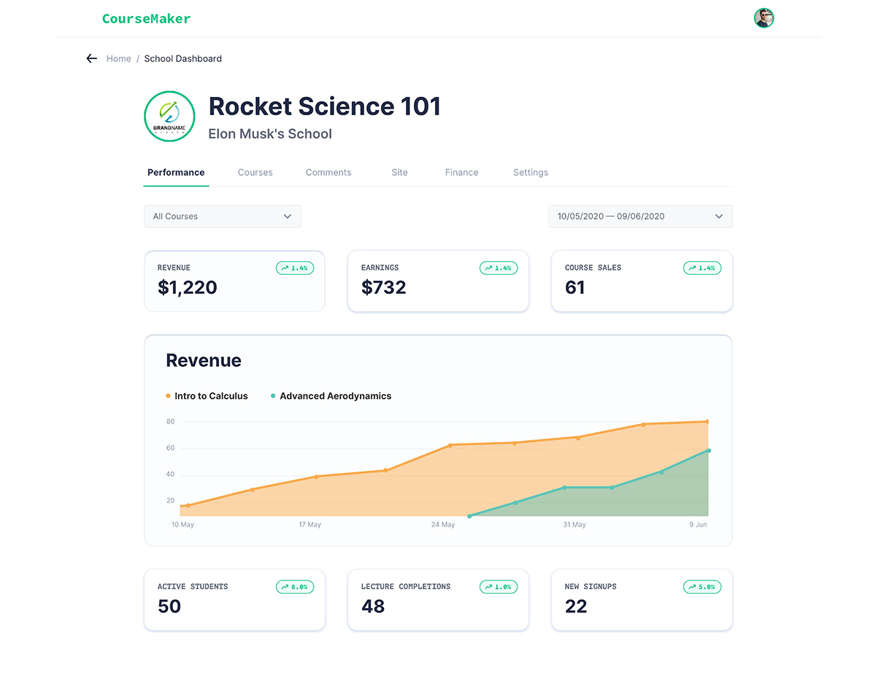Click the teal Advanced Aerodynamics legend dot
The image size is (876, 700).
coord(273,396)
